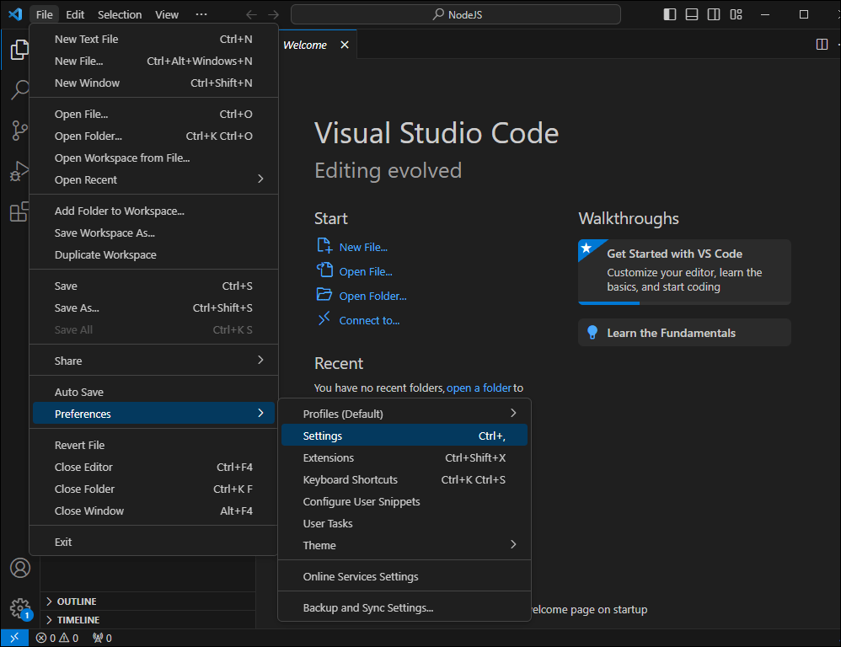Click the Connect to icon under Start
The width and height of the screenshot is (841, 647).
[324, 319]
